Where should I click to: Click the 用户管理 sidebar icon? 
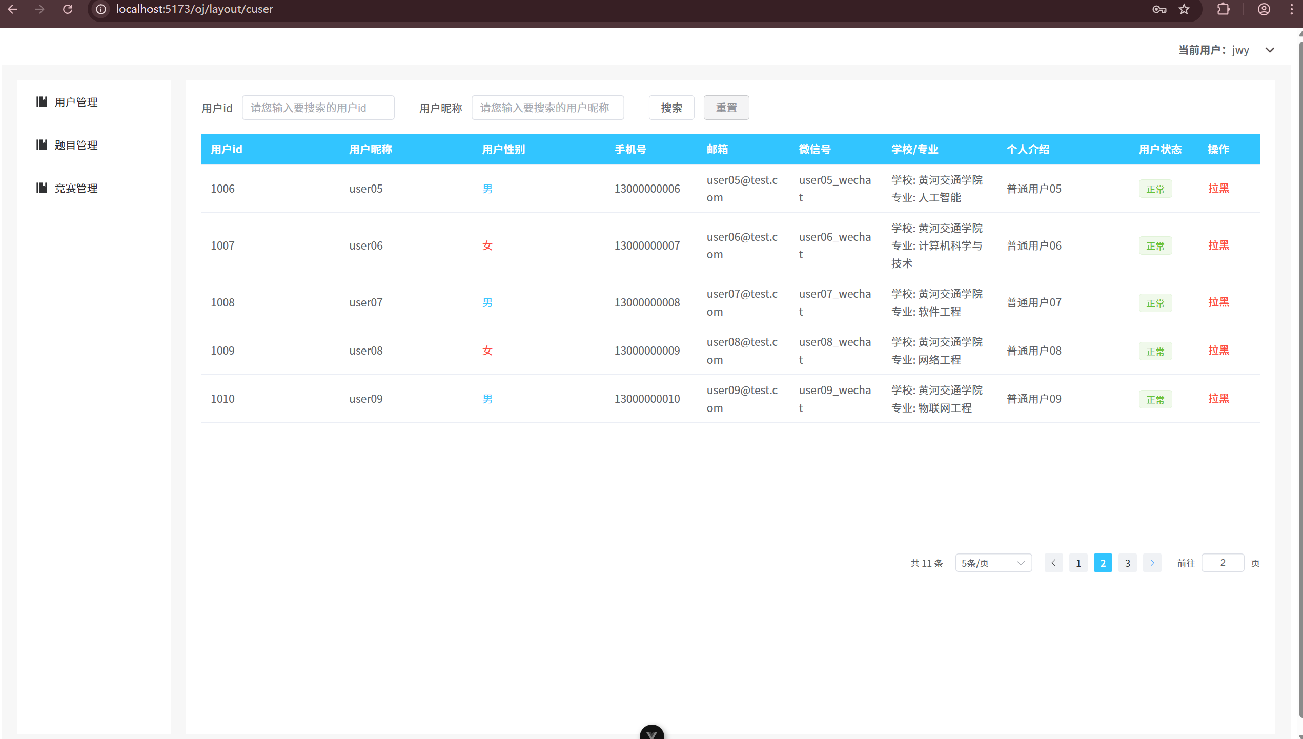[42, 102]
